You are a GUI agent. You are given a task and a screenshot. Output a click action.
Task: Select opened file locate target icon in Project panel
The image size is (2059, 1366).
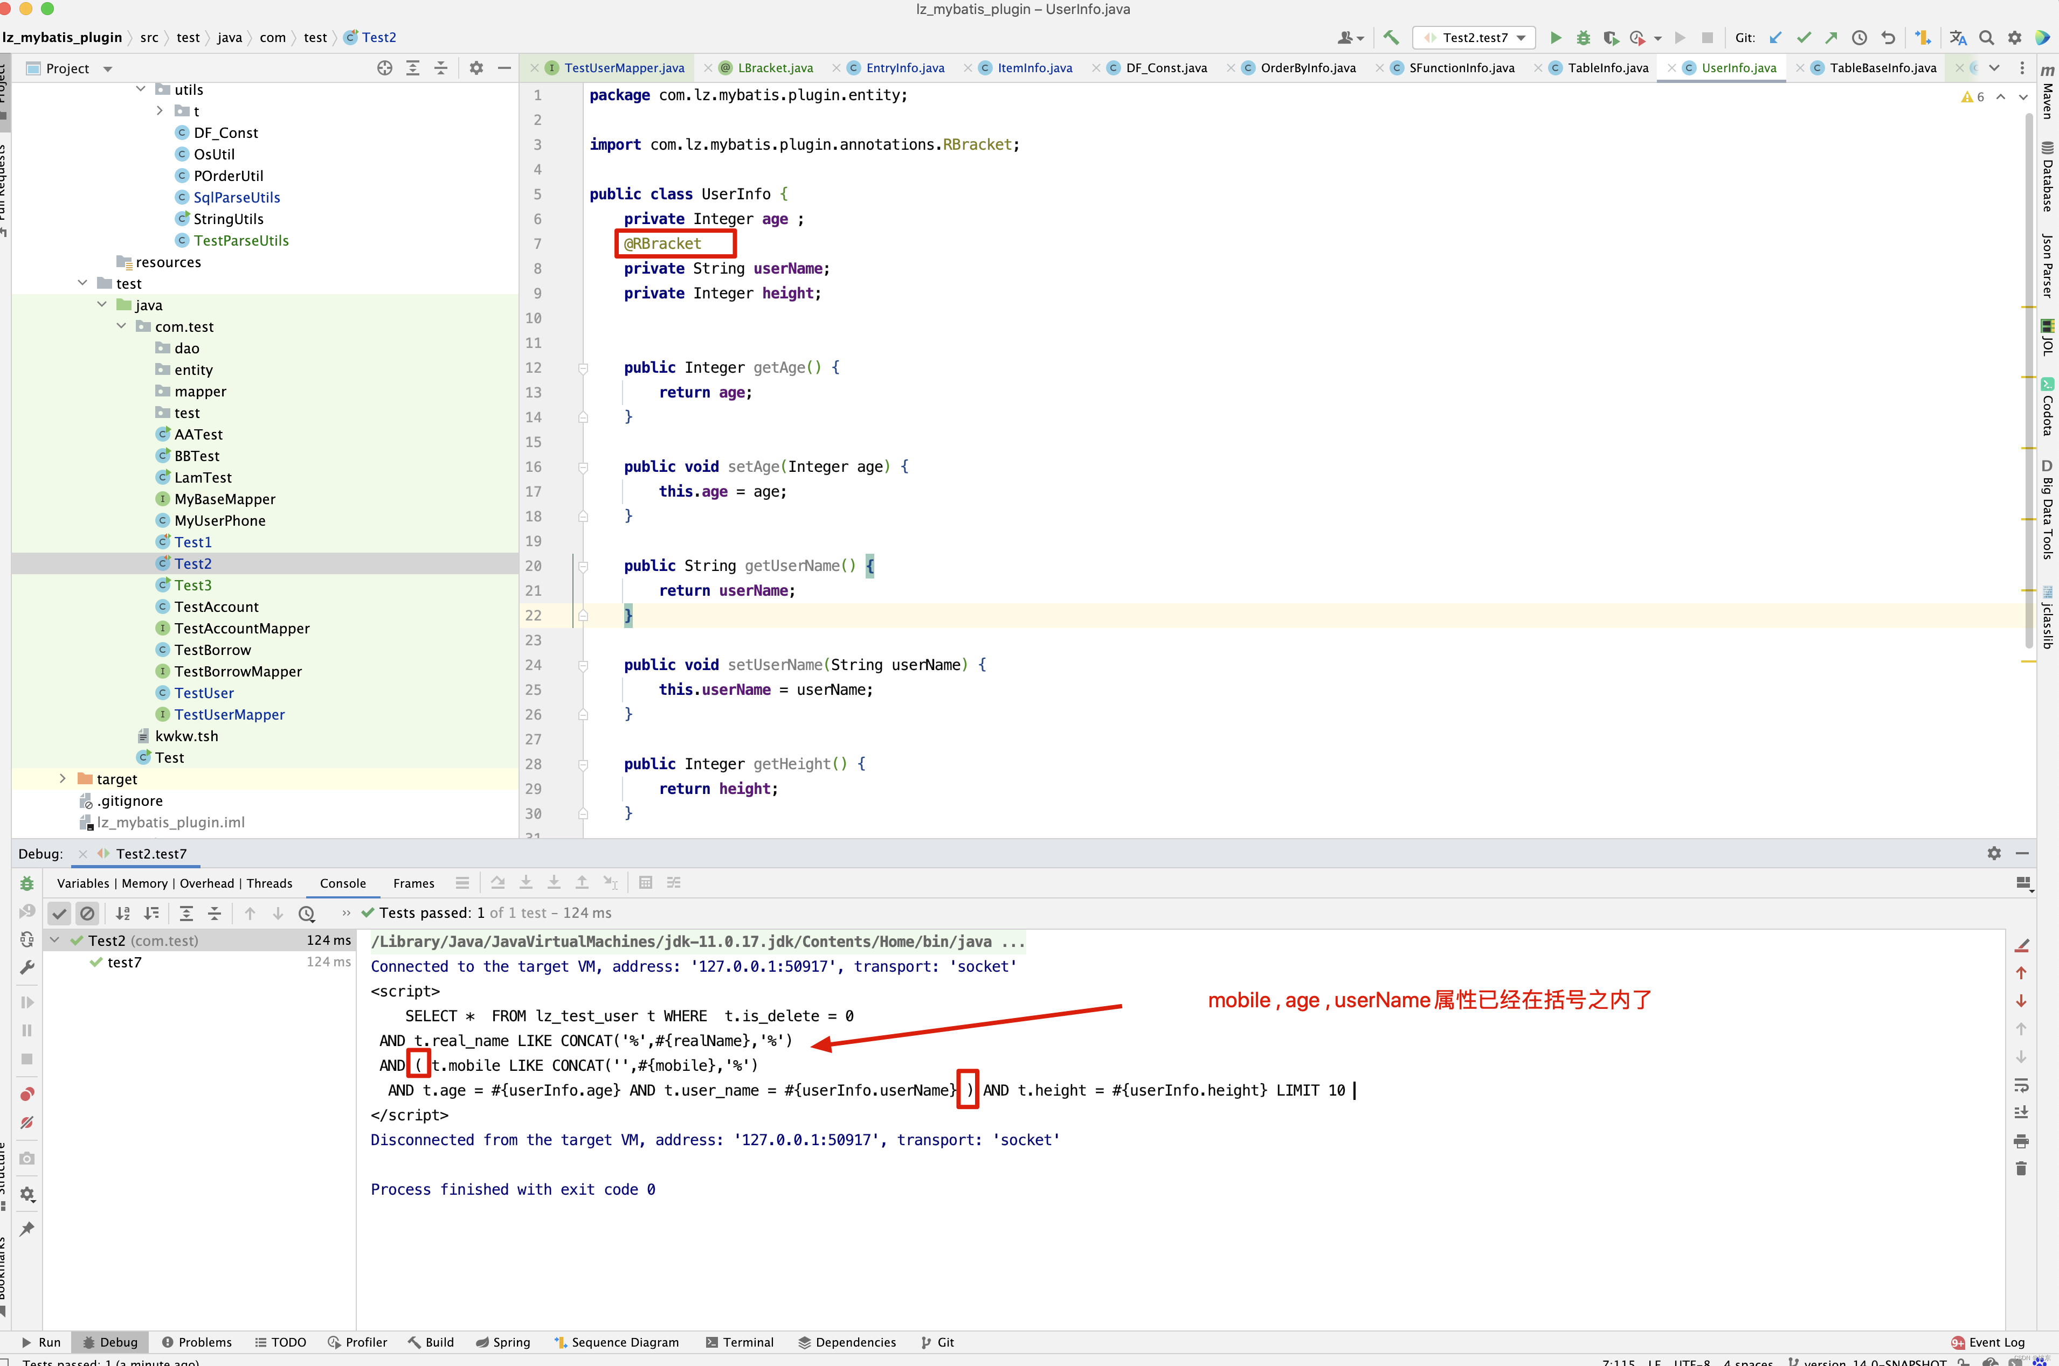[x=384, y=68]
